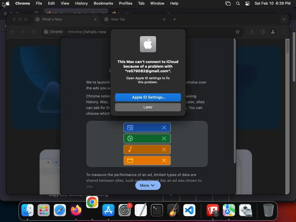Open GarageBand from the Dock

coord(173,210)
